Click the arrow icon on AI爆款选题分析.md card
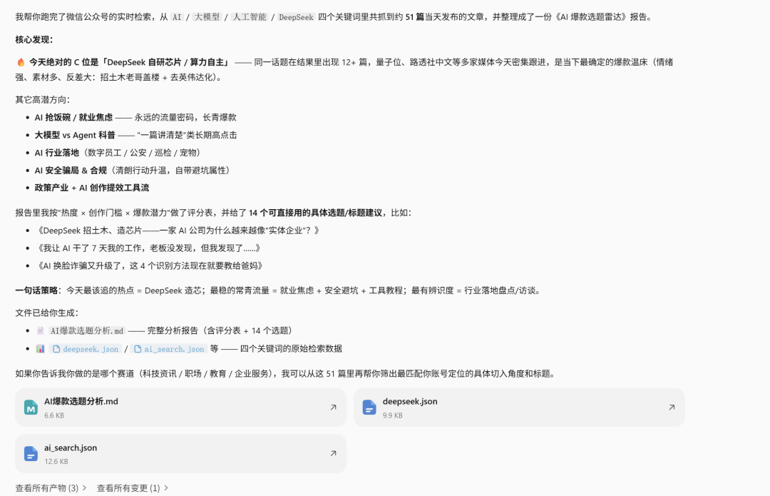Image resolution: width=770 pixels, height=496 pixels. 333,408
